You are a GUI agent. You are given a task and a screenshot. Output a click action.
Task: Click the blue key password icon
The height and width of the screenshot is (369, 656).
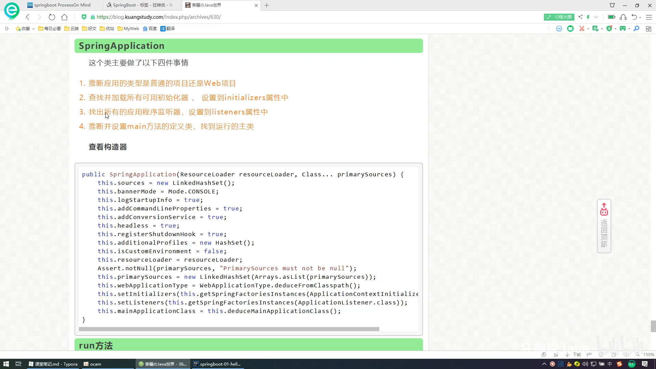tap(636, 29)
